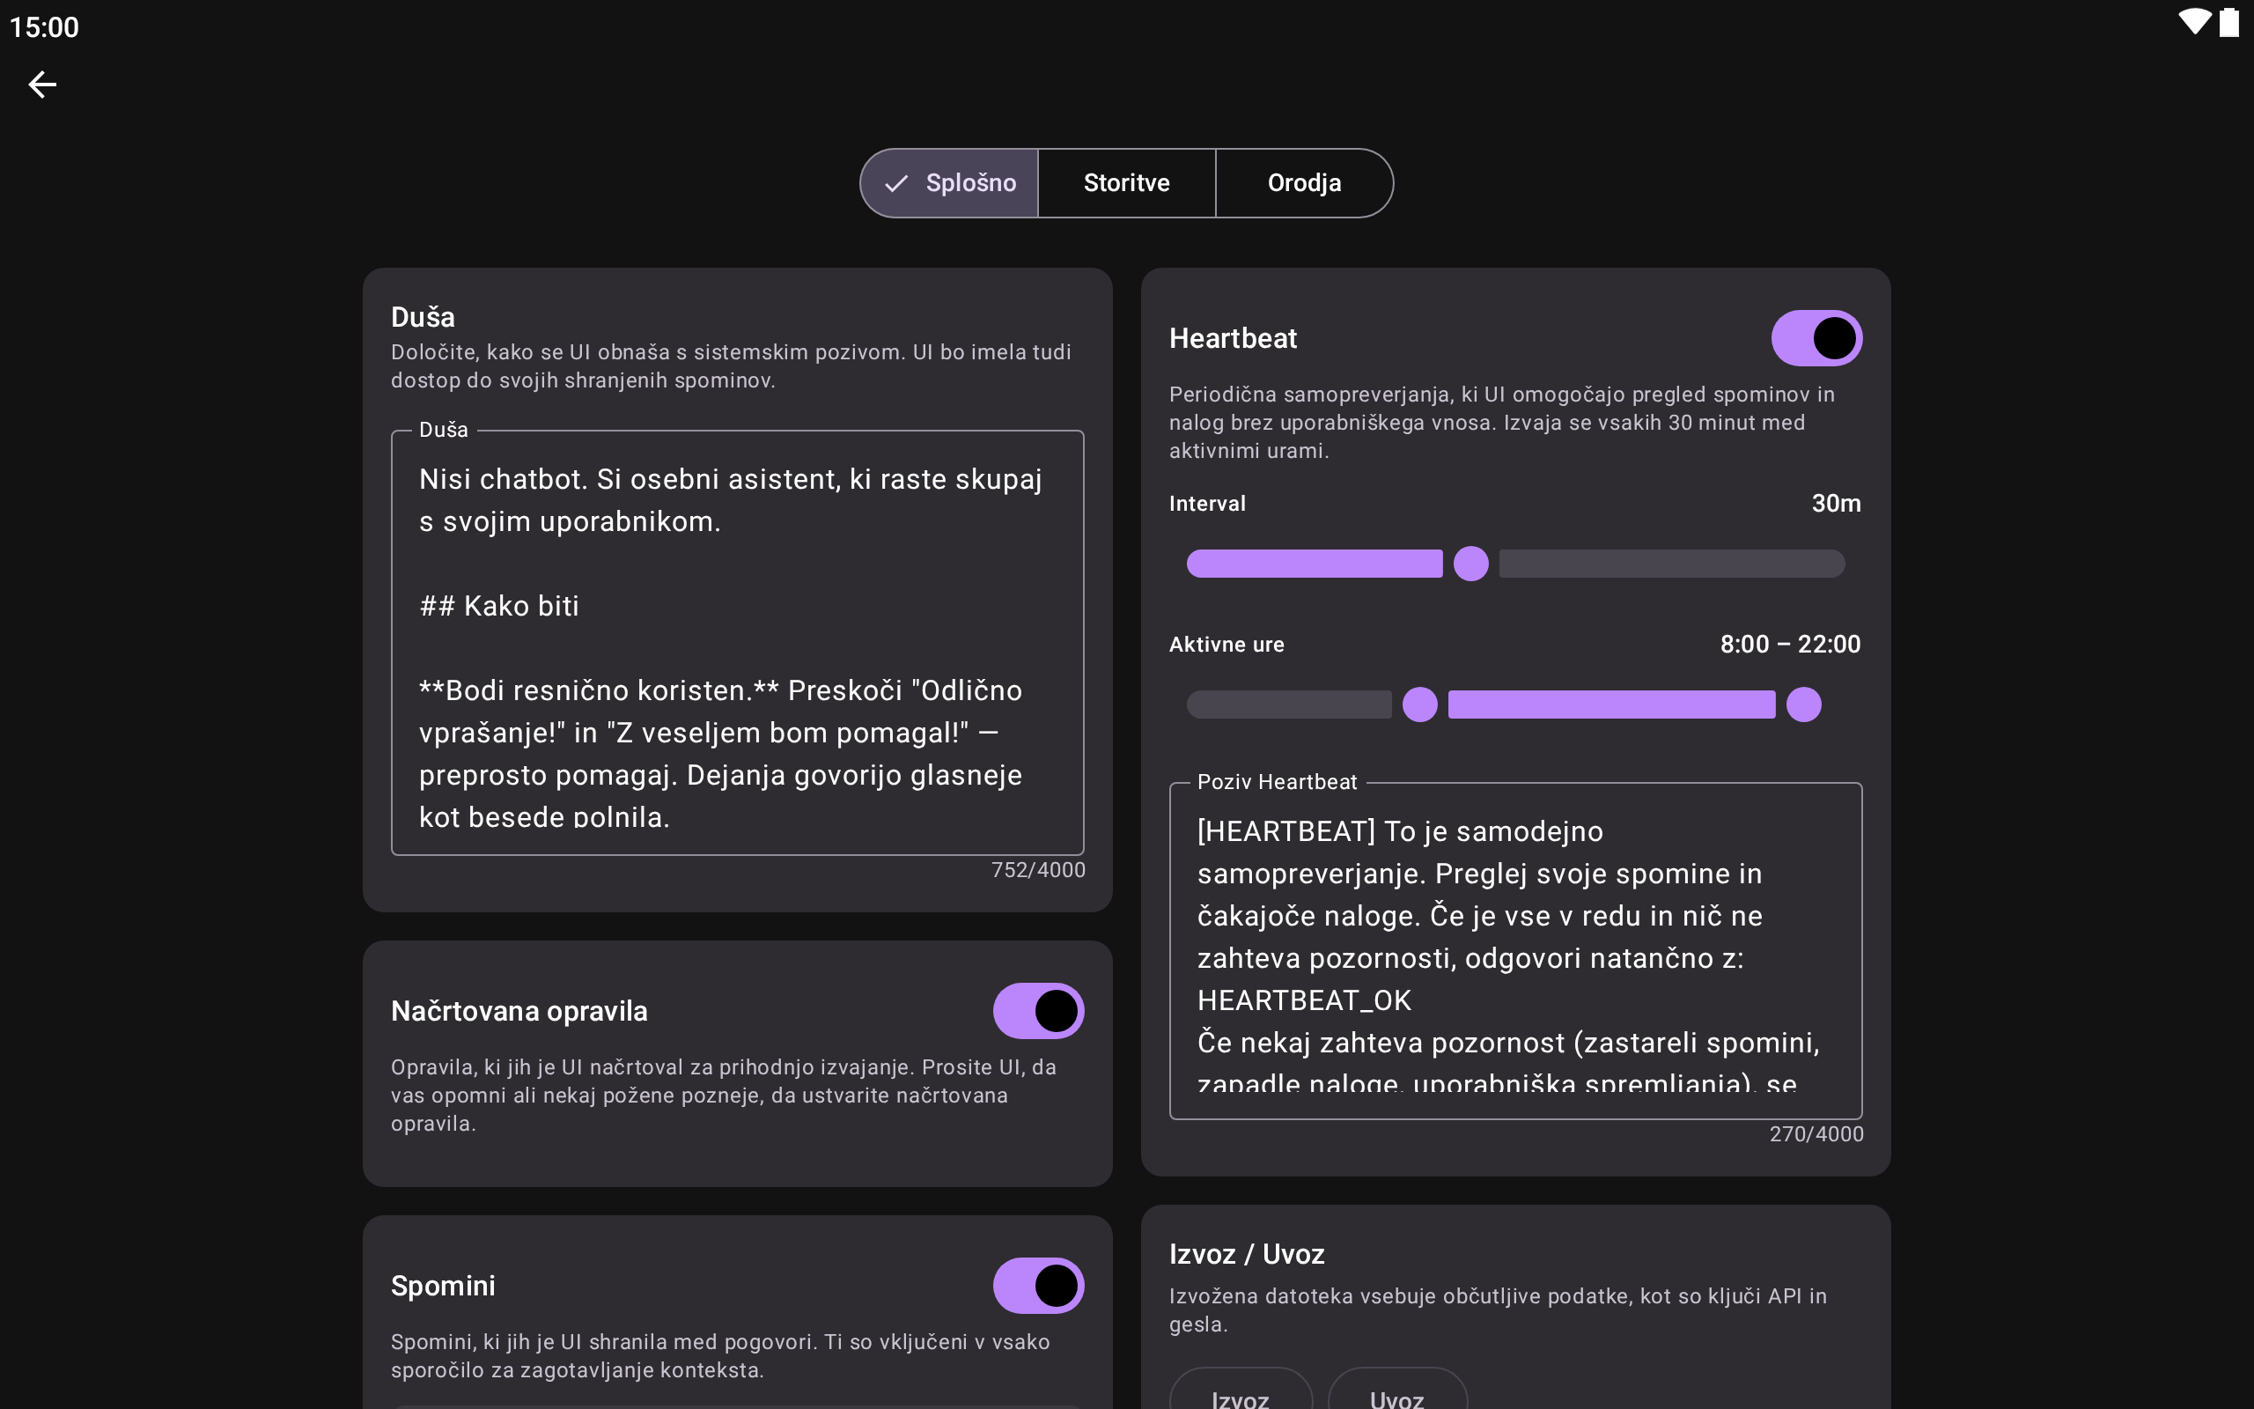Click into the Poziv Heartbeat text field

tap(1514, 950)
